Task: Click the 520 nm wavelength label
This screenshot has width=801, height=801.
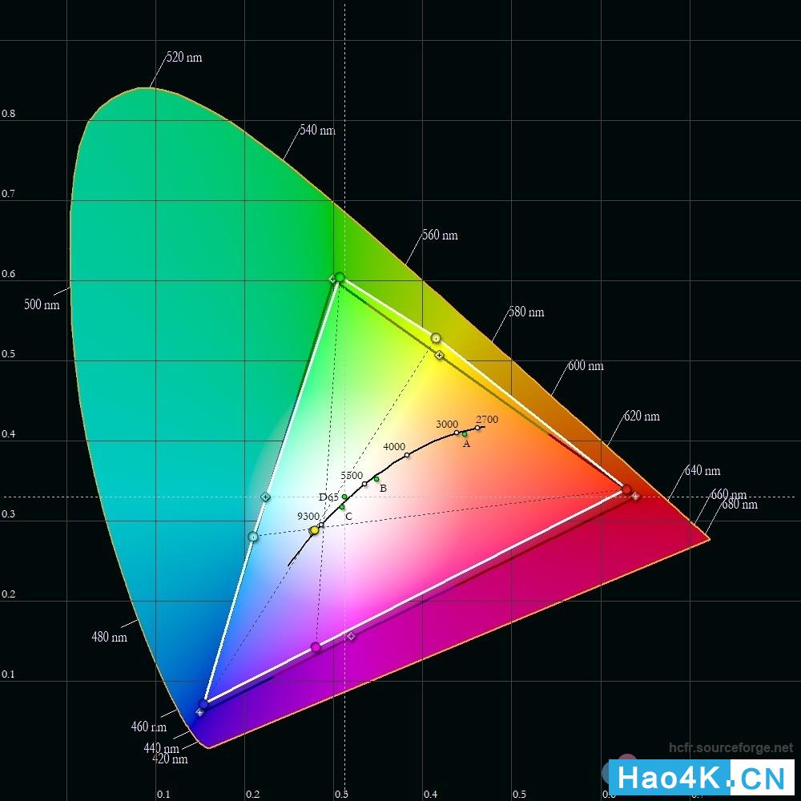Action: 184,58
